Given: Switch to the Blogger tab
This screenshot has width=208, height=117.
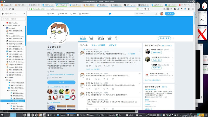Looking at the screenshot, I should (7, 5).
